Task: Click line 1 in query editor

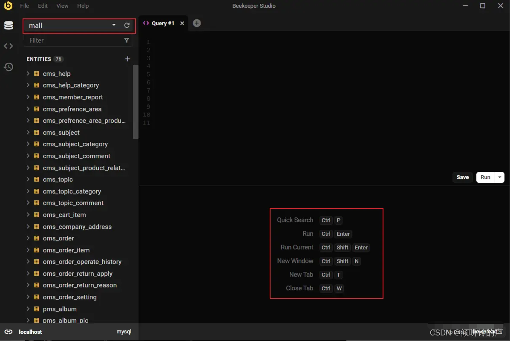Action: tap(148, 42)
